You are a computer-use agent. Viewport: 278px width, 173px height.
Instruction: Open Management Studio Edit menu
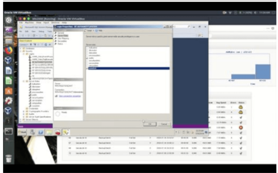click(x=27, y=31)
